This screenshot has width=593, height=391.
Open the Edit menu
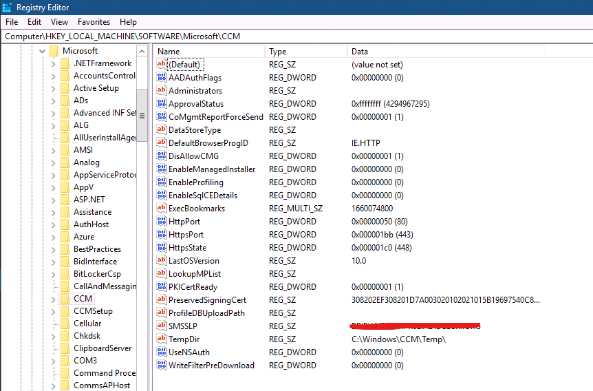(34, 22)
